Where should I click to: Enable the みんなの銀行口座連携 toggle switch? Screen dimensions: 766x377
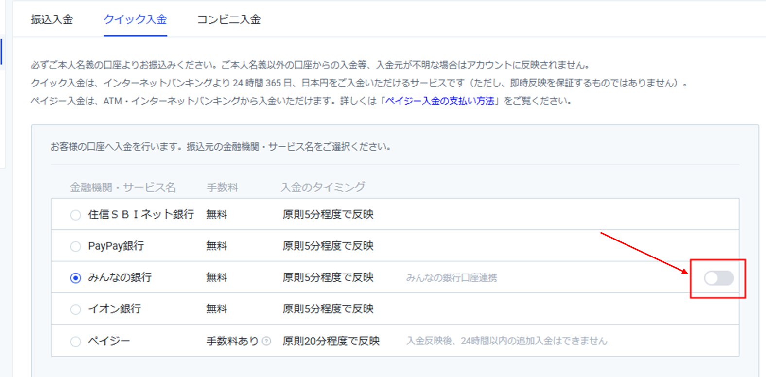[719, 278]
